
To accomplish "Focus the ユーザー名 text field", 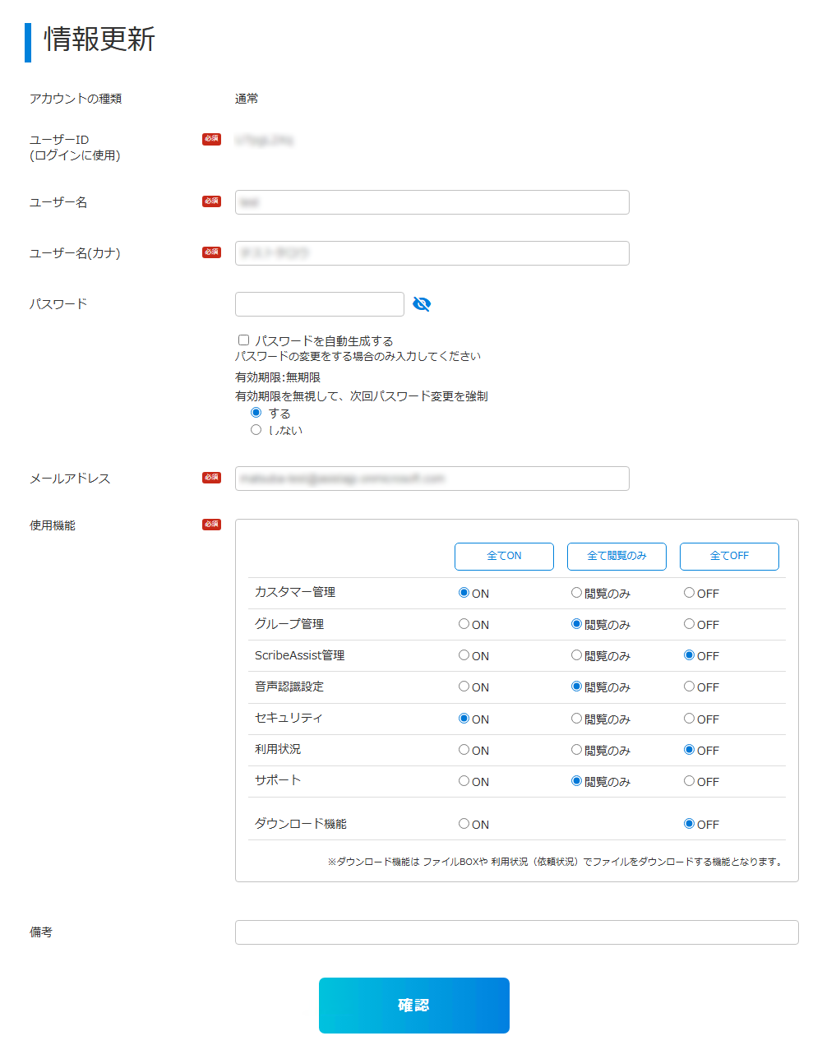I will [x=432, y=202].
